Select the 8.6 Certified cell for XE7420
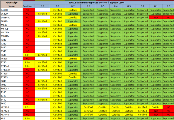The image size is (174, 120). click(x=88, y=111)
